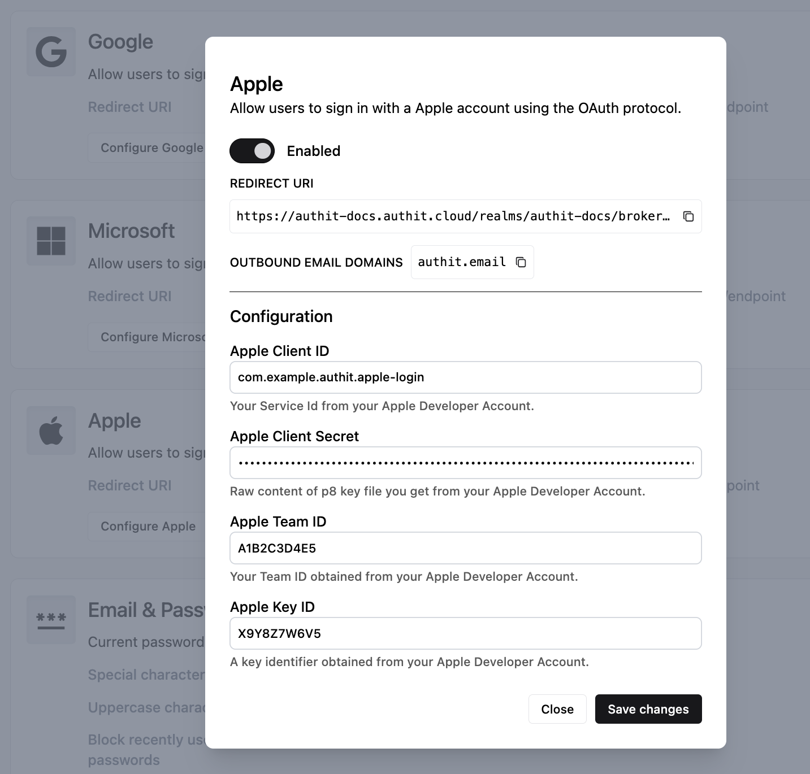Click the Configure Apple button
This screenshot has height=774, width=810.
tap(148, 527)
